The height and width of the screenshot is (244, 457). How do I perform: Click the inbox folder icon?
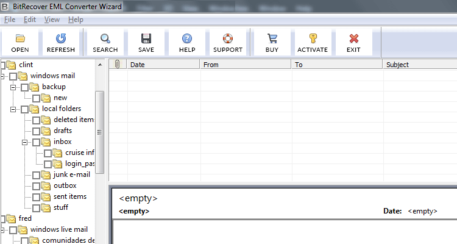pyautogui.click(x=46, y=142)
